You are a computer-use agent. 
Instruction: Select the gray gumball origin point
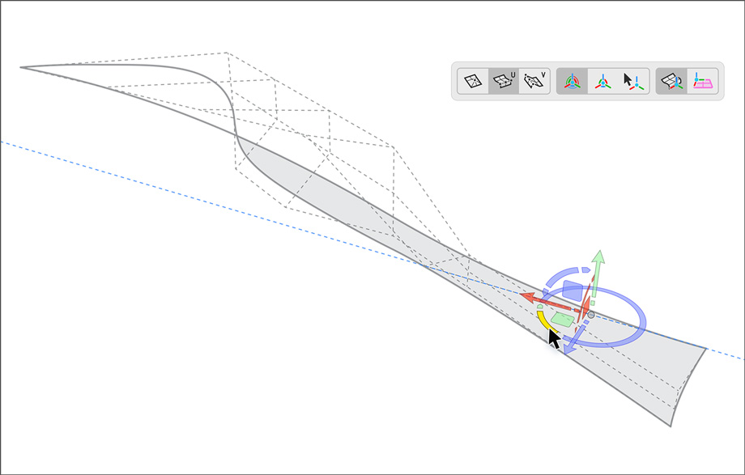590,315
